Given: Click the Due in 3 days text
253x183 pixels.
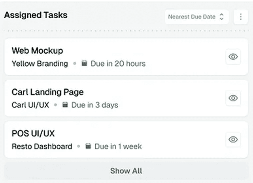Looking at the screenshot, I should click(94, 105).
